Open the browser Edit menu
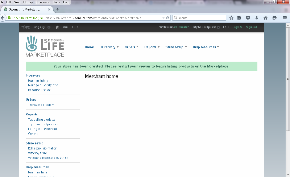Screen dimensions: 290x177 [9, 2]
